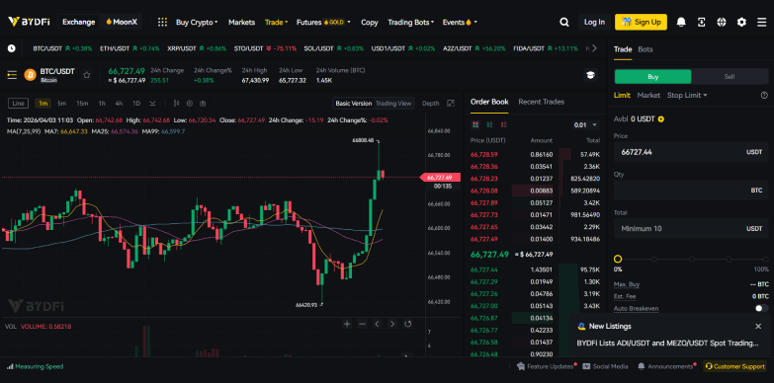Show combined buy and sell order book view

pos(475,124)
